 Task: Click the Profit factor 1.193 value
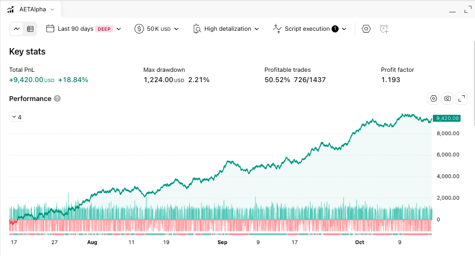point(390,80)
